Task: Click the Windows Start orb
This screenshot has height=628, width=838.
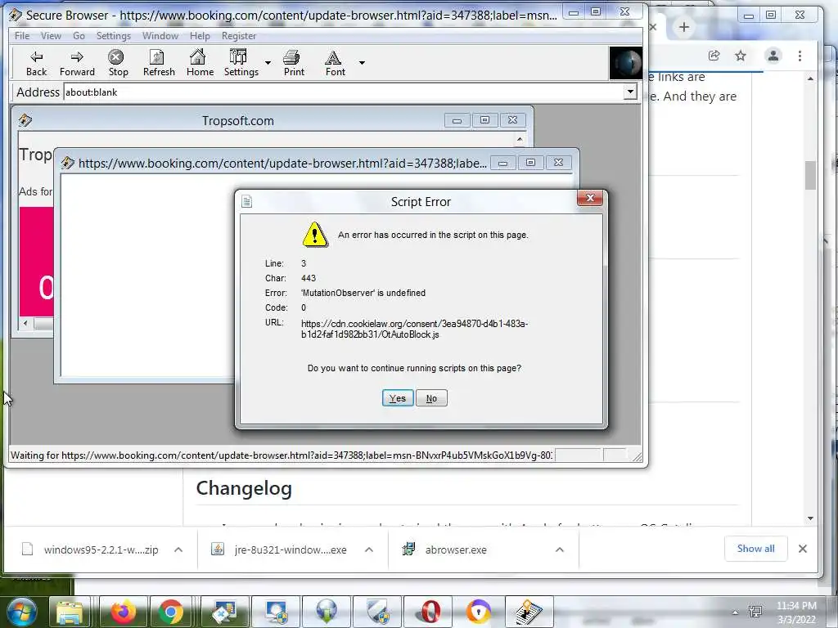Action: [x=21, y=612]
